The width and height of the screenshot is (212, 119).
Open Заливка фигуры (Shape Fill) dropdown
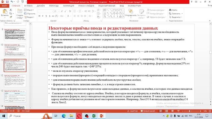pyautogui.click(x=156, y=10)
